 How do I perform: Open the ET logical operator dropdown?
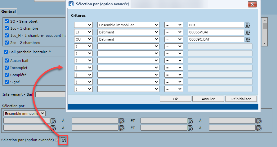pos(83,32)
